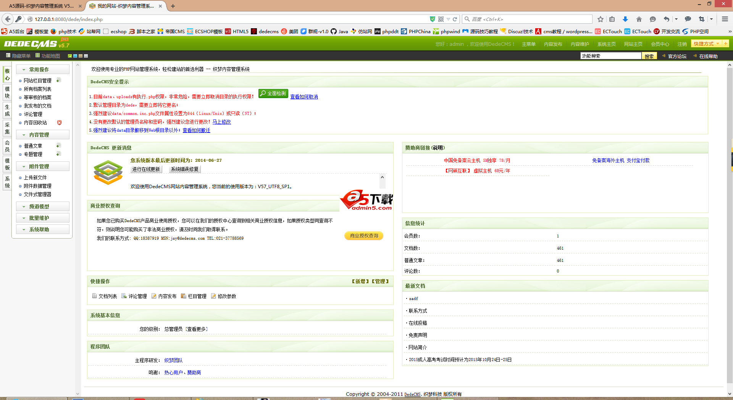Click the bookmark star icon
This screenshot has width=733, height=400.
(x=601, y=19)
